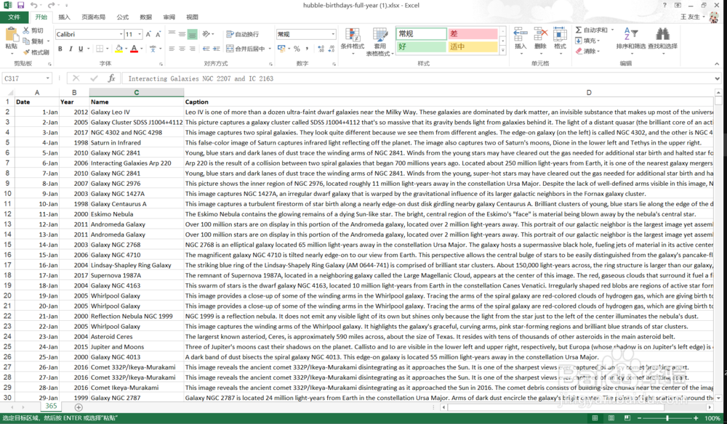727x424 pixels.
Task: Decrease indent of cell content
Action: click(206, 49)
